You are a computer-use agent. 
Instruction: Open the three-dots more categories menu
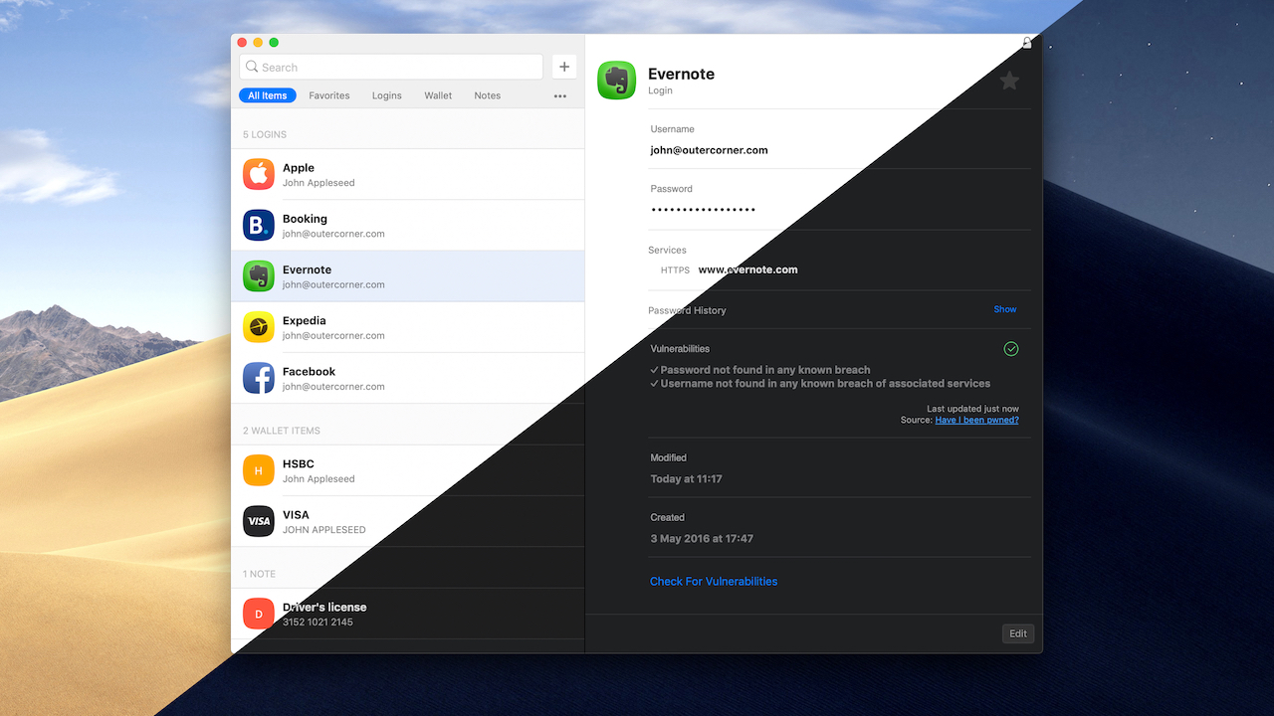click(560, 96)
